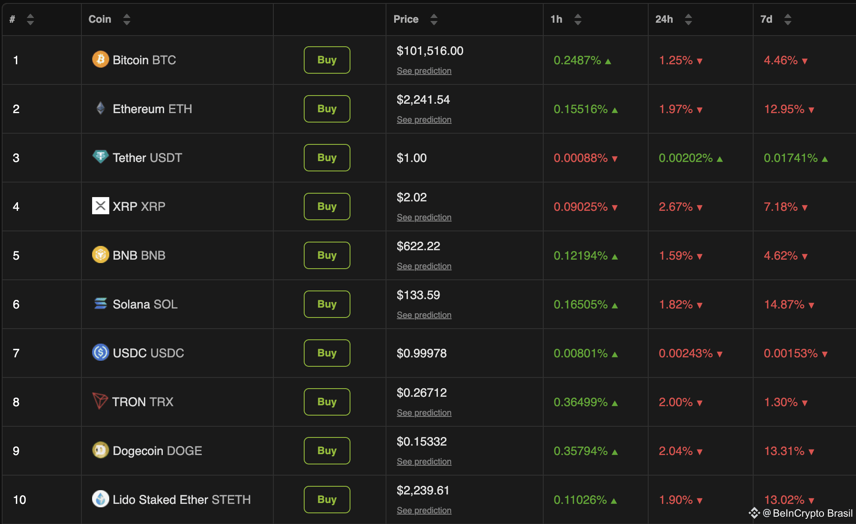Sort by 1h change column
Image resolution: width=856 pixels, height=524 pixels.
point(578,19)
